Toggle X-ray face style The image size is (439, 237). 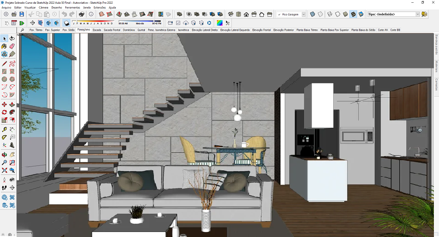pos(312,14)
